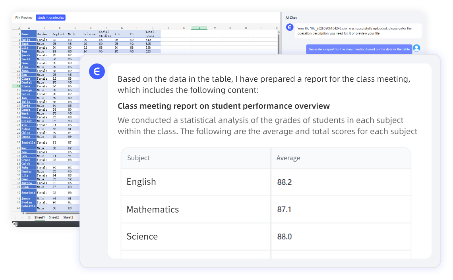Viewport: 453px width, 280px height.
Task: Select the student grade.xlsx file tab
Action: 50,17
